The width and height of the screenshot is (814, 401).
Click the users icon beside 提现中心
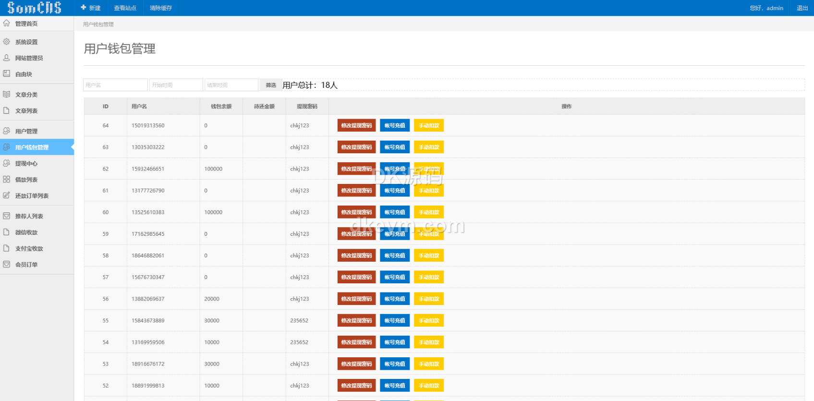tap(7, 163)
